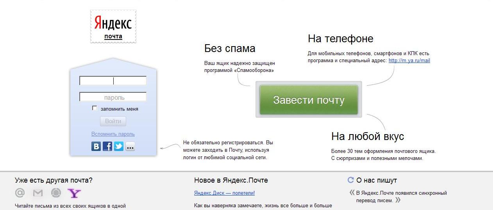Click the 'На телефоне' heading

[341, 39]
